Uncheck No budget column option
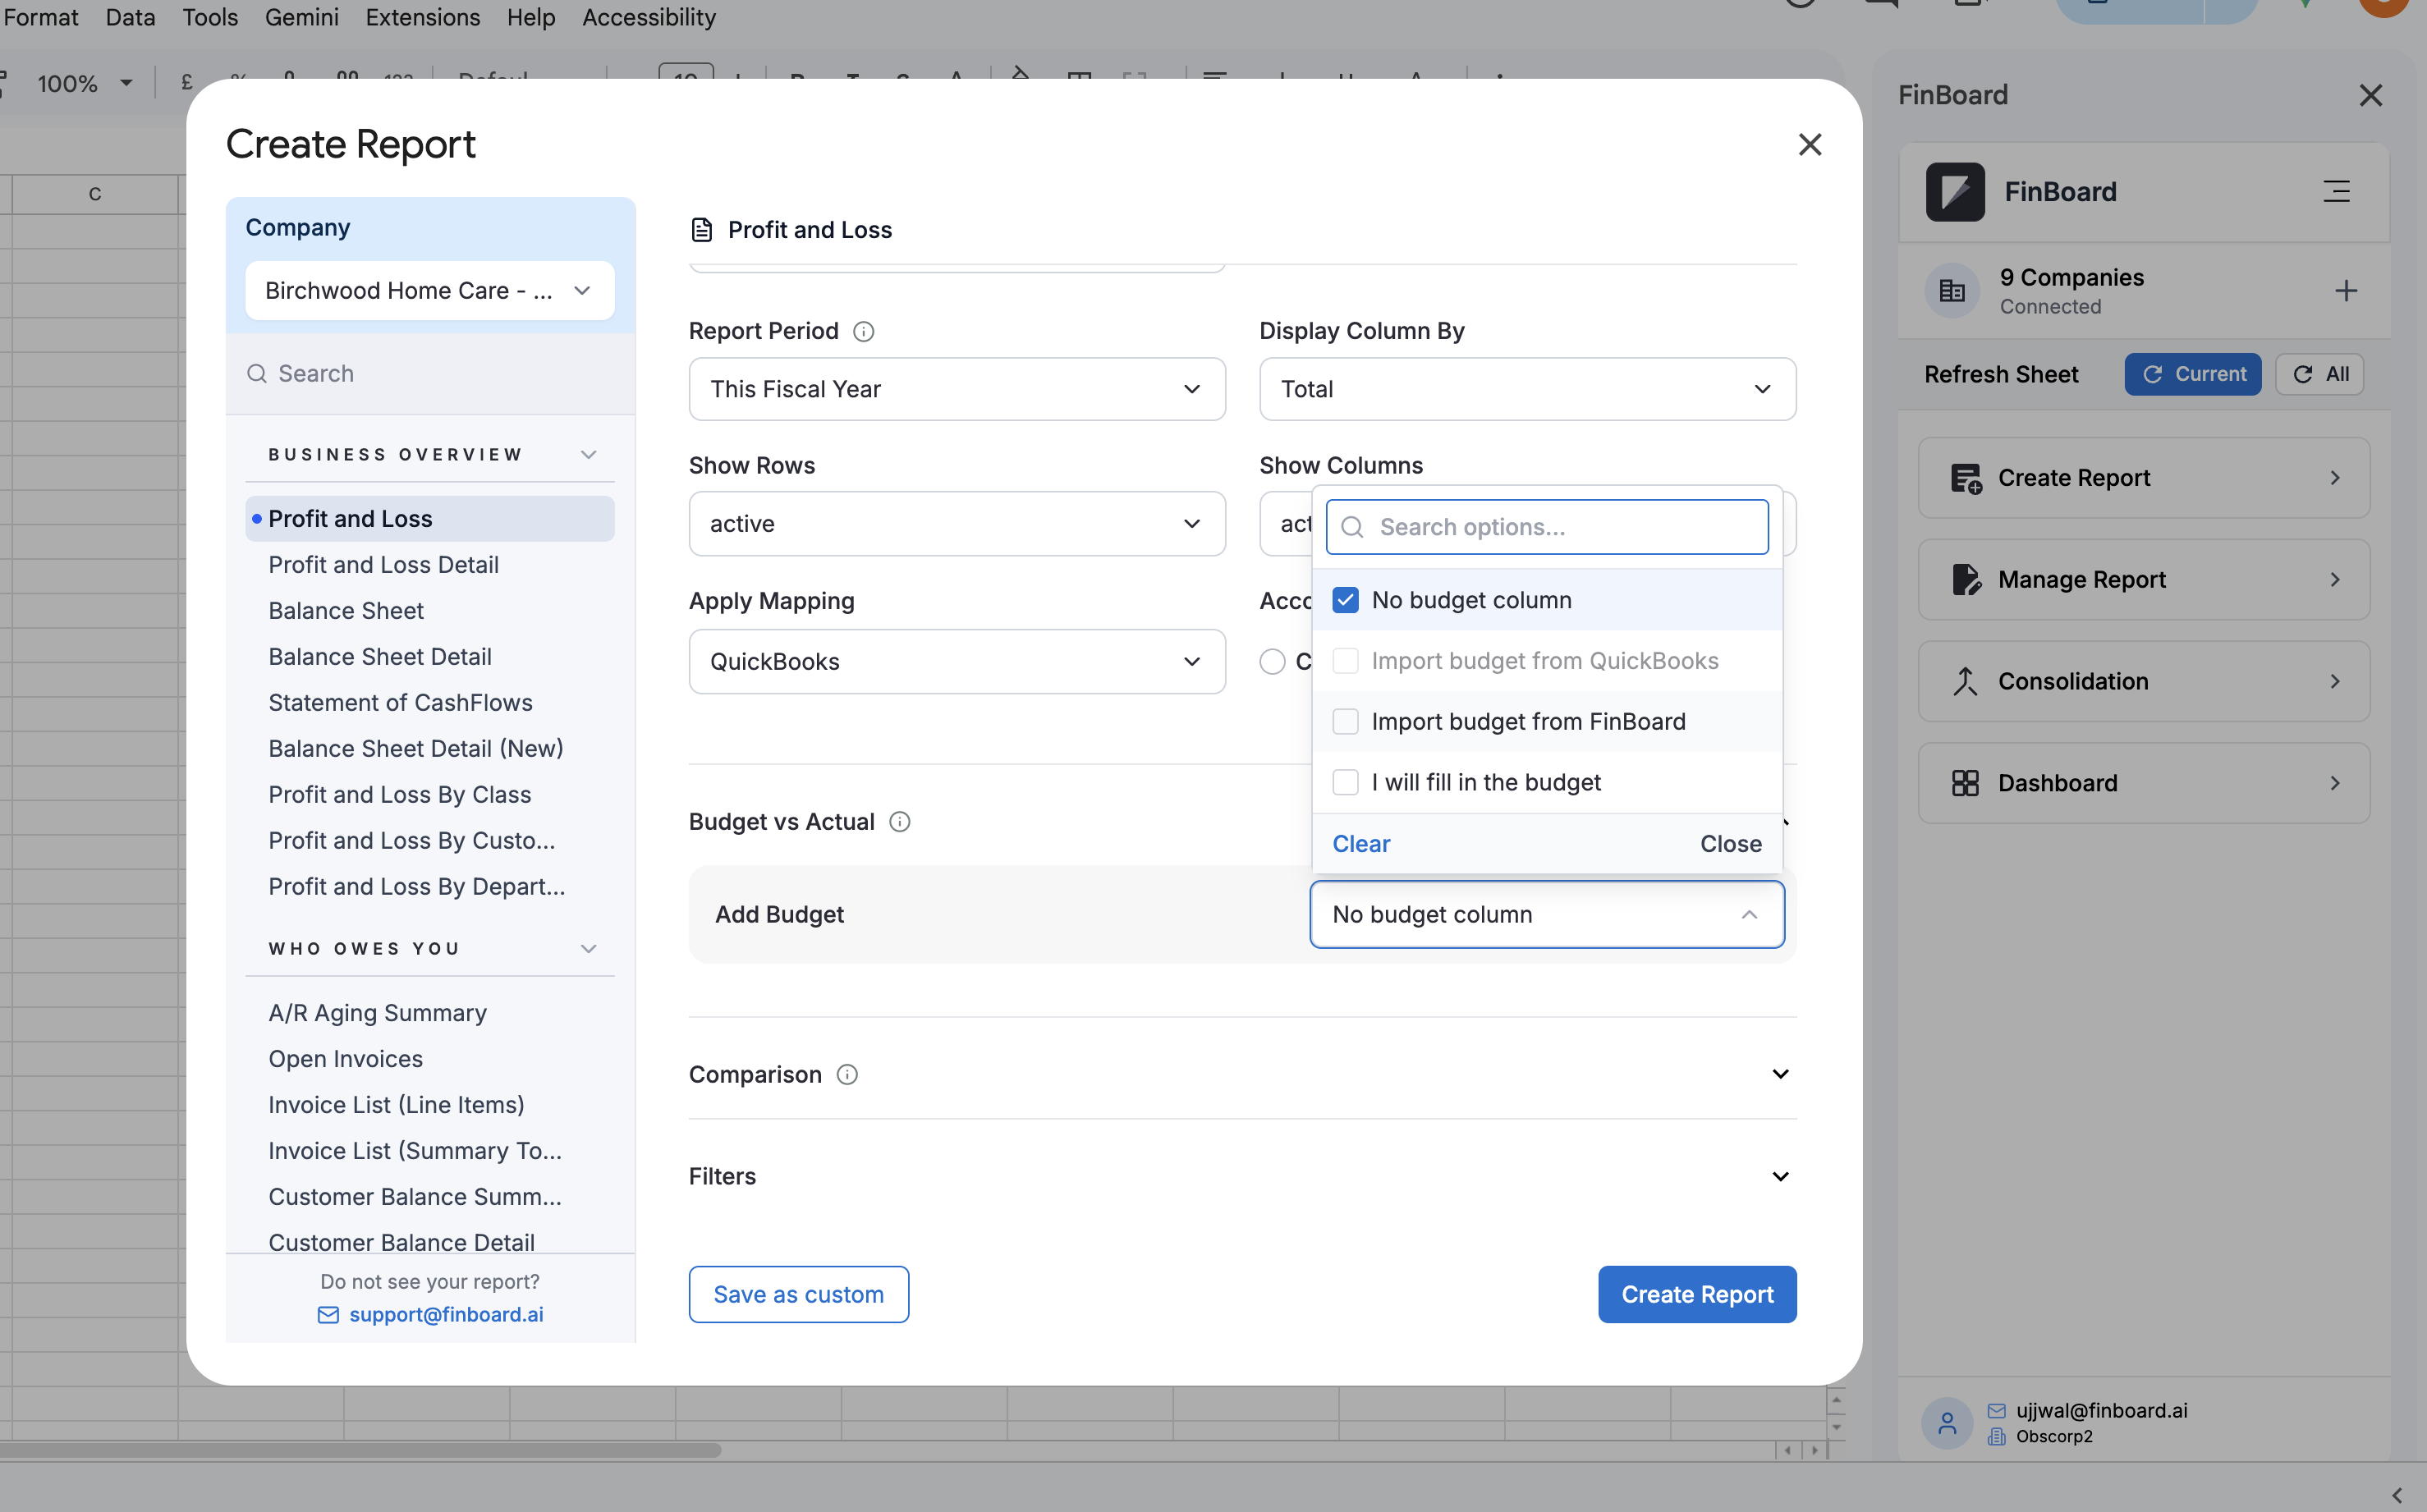The image size is (2427, 1512). (x=1346, y=601)
